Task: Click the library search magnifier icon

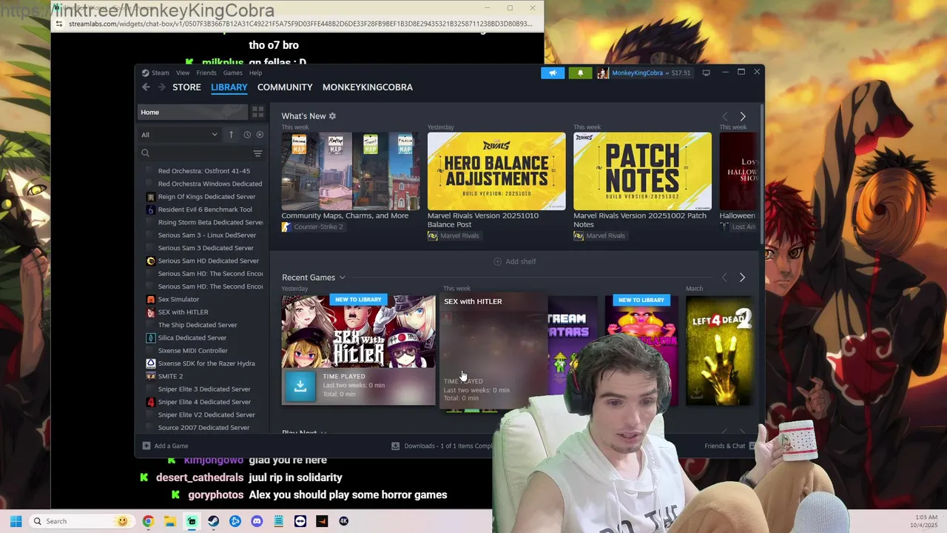Action: coord(145,153)
